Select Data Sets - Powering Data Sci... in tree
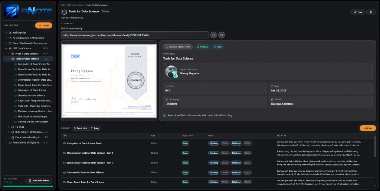Screen dimensions: 380x191 pos(35,106)
